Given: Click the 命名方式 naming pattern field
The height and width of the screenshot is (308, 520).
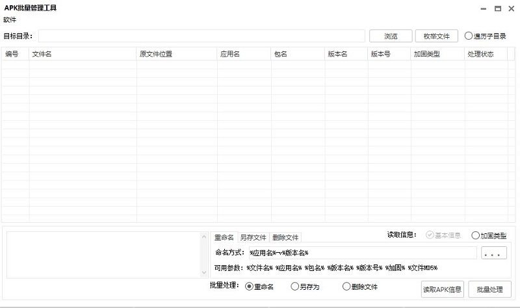Looking at the screenshot, I should (361, 253).
